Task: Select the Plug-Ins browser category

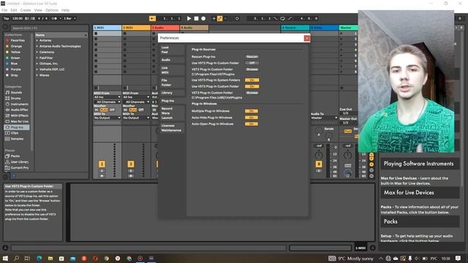Action: [x=17, y=127]
